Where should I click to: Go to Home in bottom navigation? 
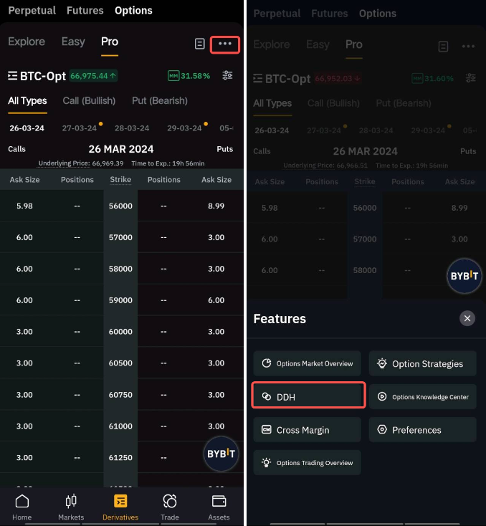[22, 507]
